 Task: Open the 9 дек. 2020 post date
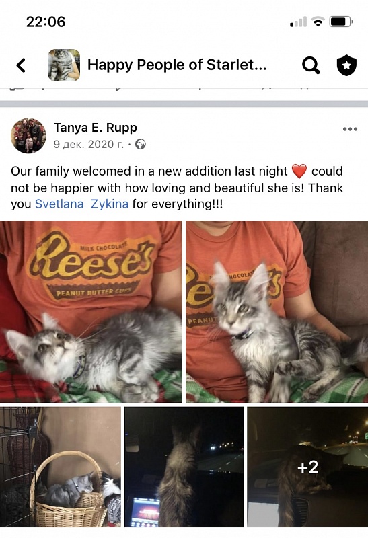89,145
